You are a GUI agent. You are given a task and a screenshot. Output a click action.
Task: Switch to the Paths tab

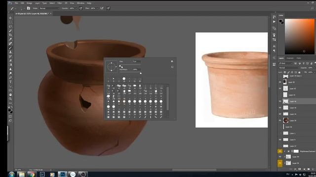pyautogui.click(x=299, y=58)
